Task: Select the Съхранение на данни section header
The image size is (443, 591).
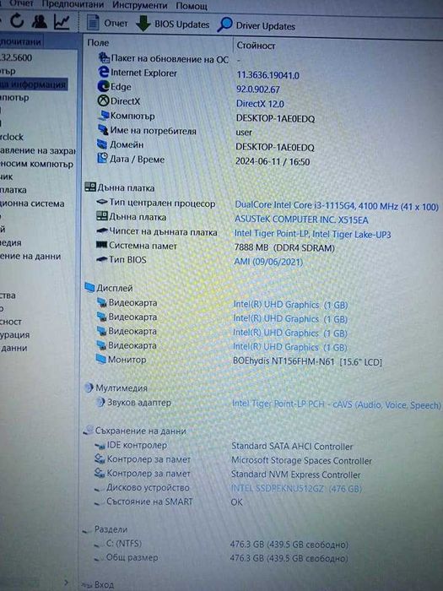Action: pyautogui.click(x=140, y=431)
